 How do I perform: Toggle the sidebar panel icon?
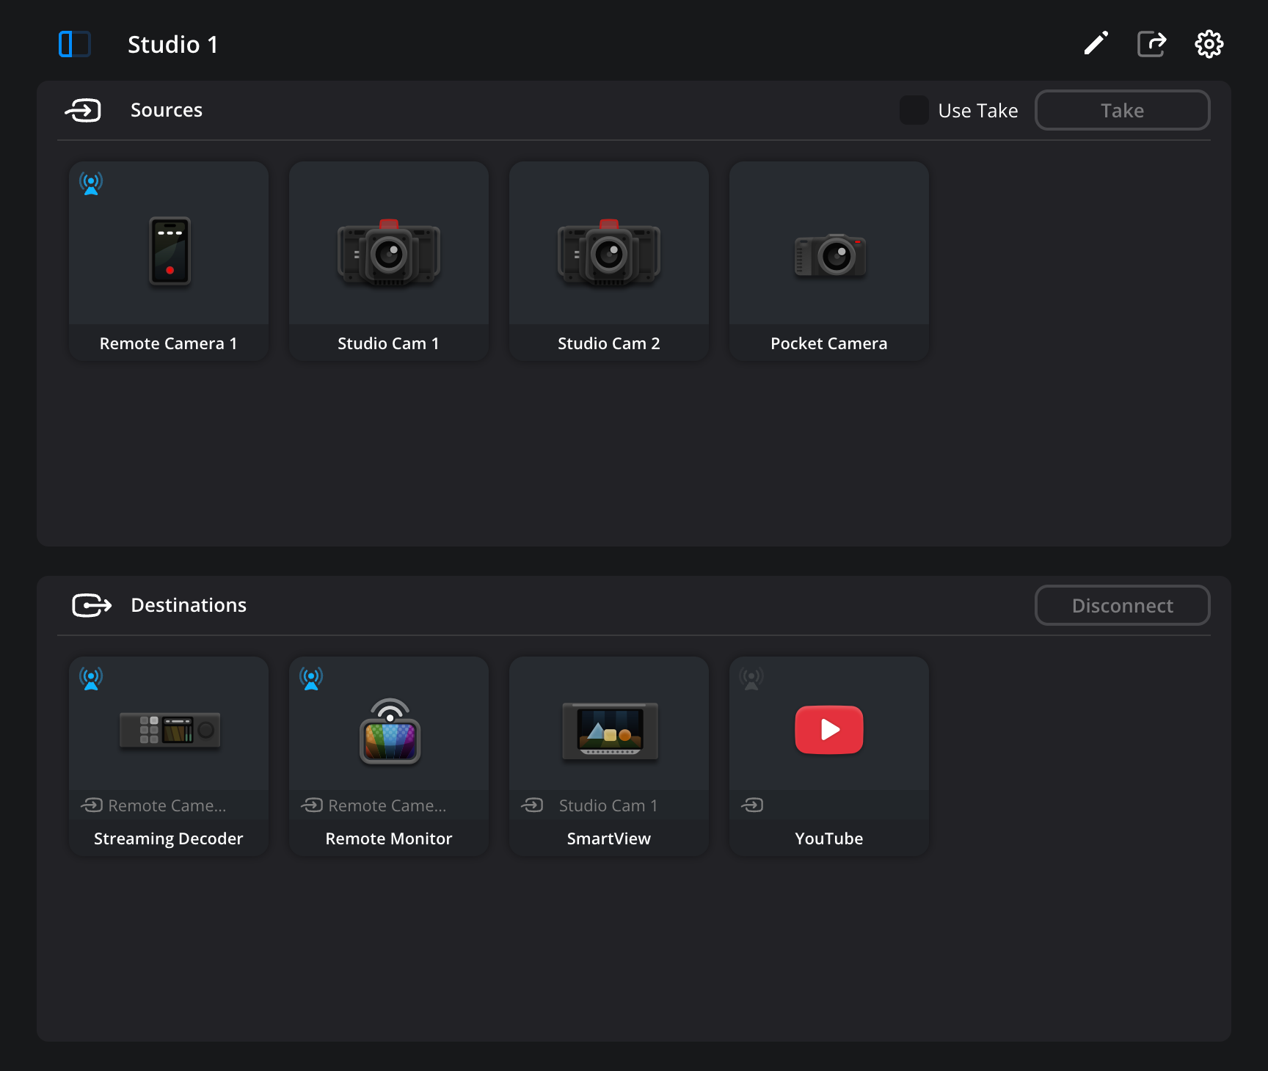tap(75, 44)
